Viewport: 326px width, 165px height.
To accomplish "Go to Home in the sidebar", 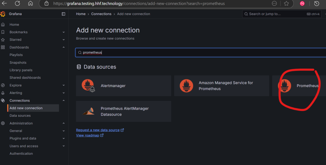I will (x=14, y=25).
